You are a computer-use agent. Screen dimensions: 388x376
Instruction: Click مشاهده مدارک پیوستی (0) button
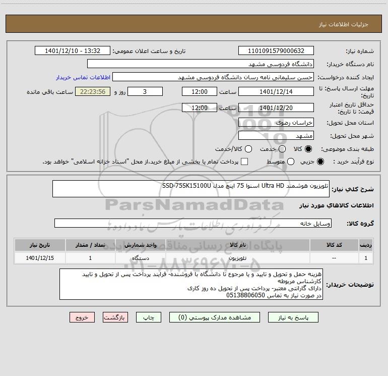(215, 317)
